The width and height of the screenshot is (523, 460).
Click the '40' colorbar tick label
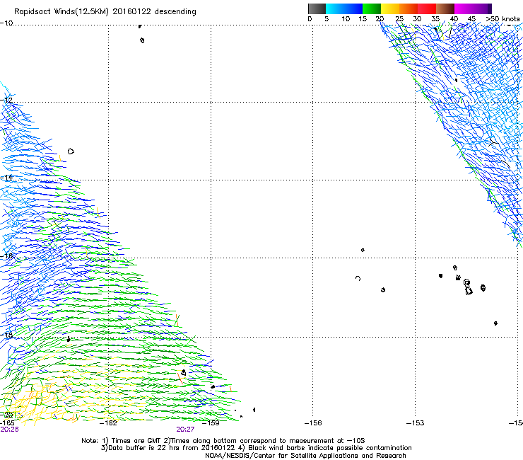(454, 19)
